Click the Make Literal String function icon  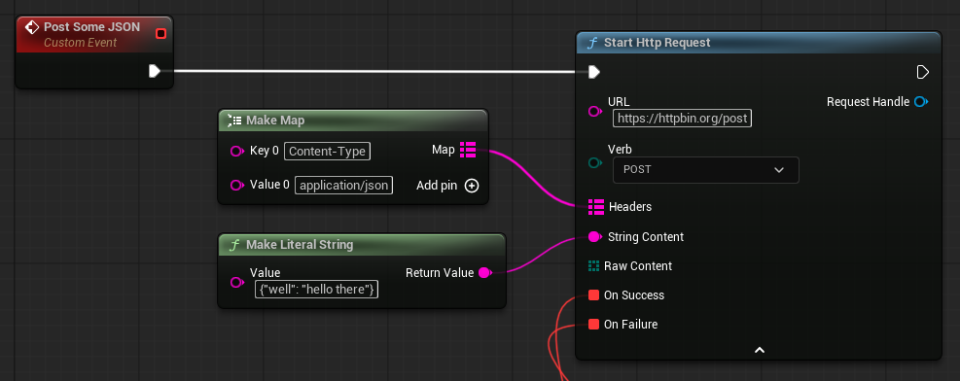tap(233, 245)
